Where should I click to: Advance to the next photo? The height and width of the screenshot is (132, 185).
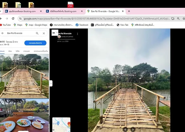133,129
